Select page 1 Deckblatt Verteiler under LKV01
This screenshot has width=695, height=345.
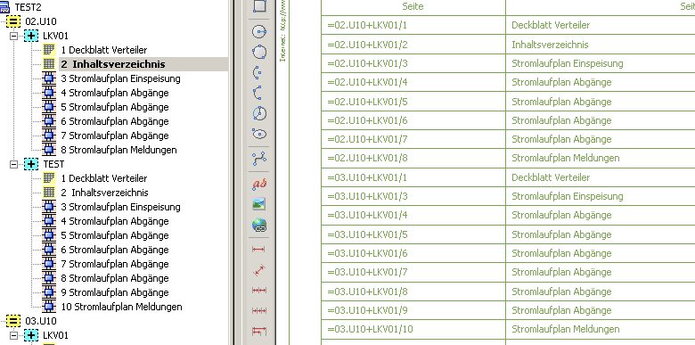point(103,50)
